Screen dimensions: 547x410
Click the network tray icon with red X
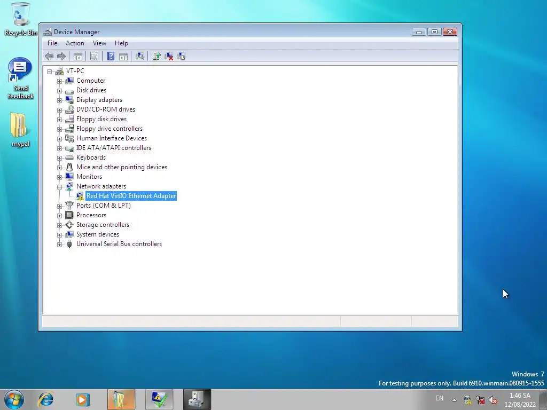(480, 400)
